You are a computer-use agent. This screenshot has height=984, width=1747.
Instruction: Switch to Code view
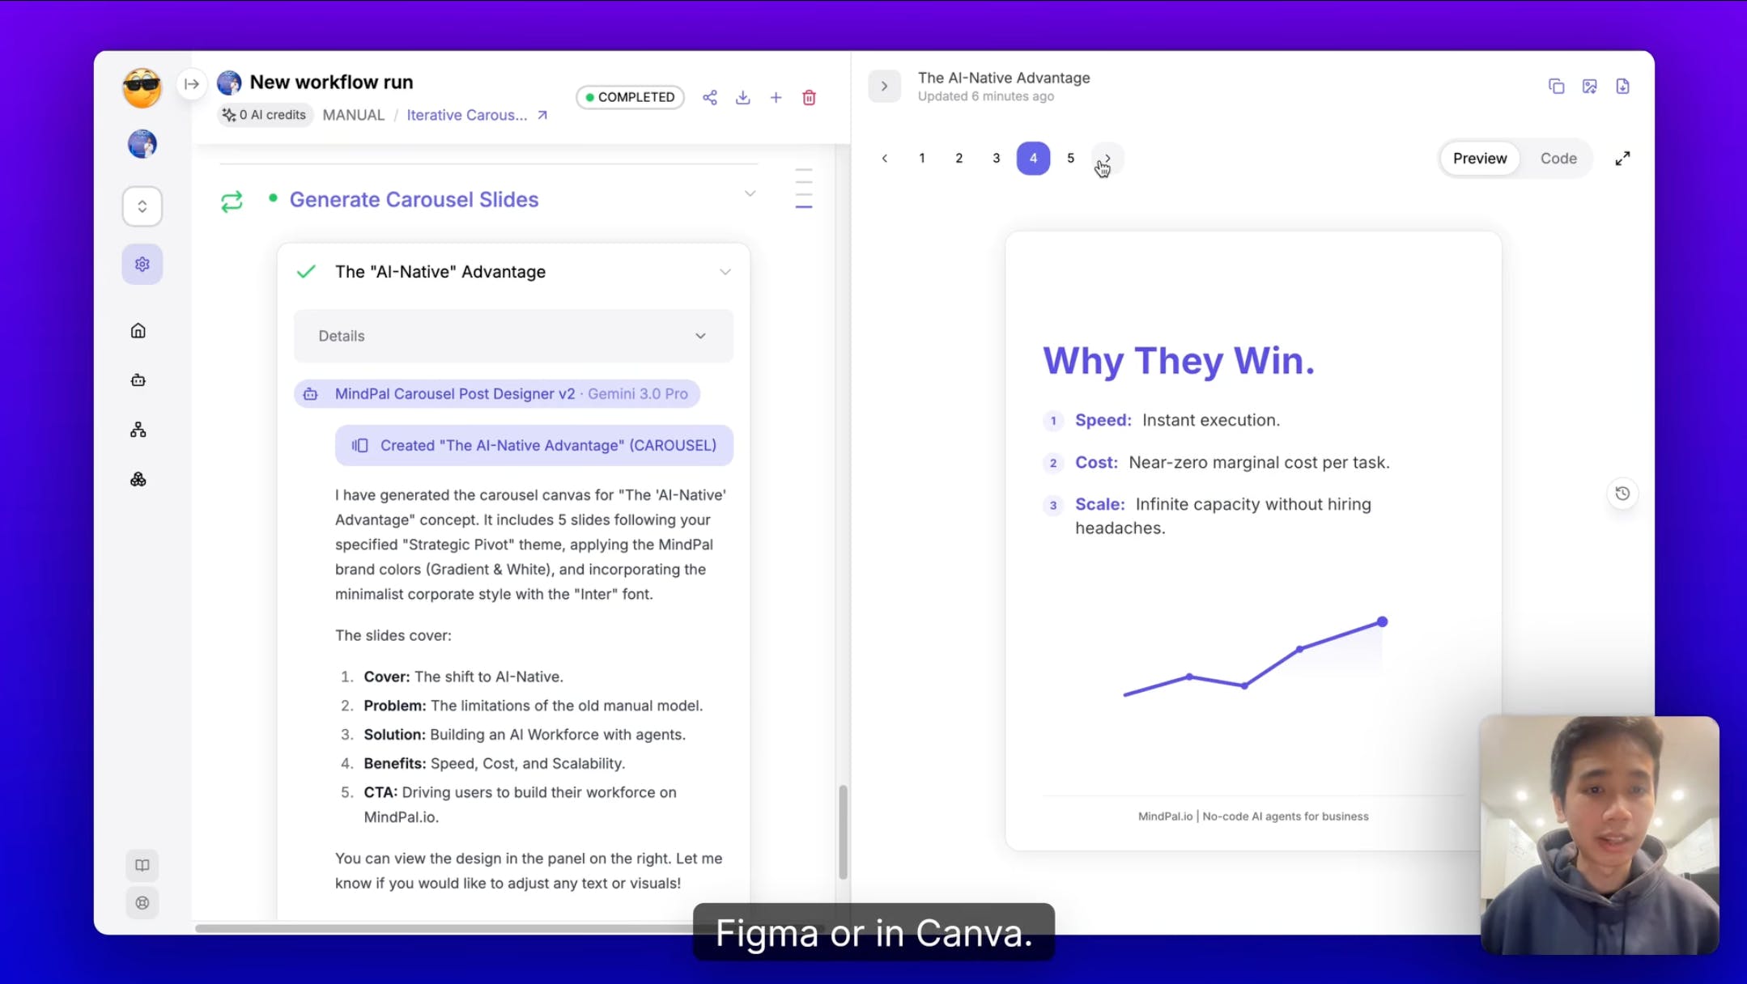(1558, 159)
